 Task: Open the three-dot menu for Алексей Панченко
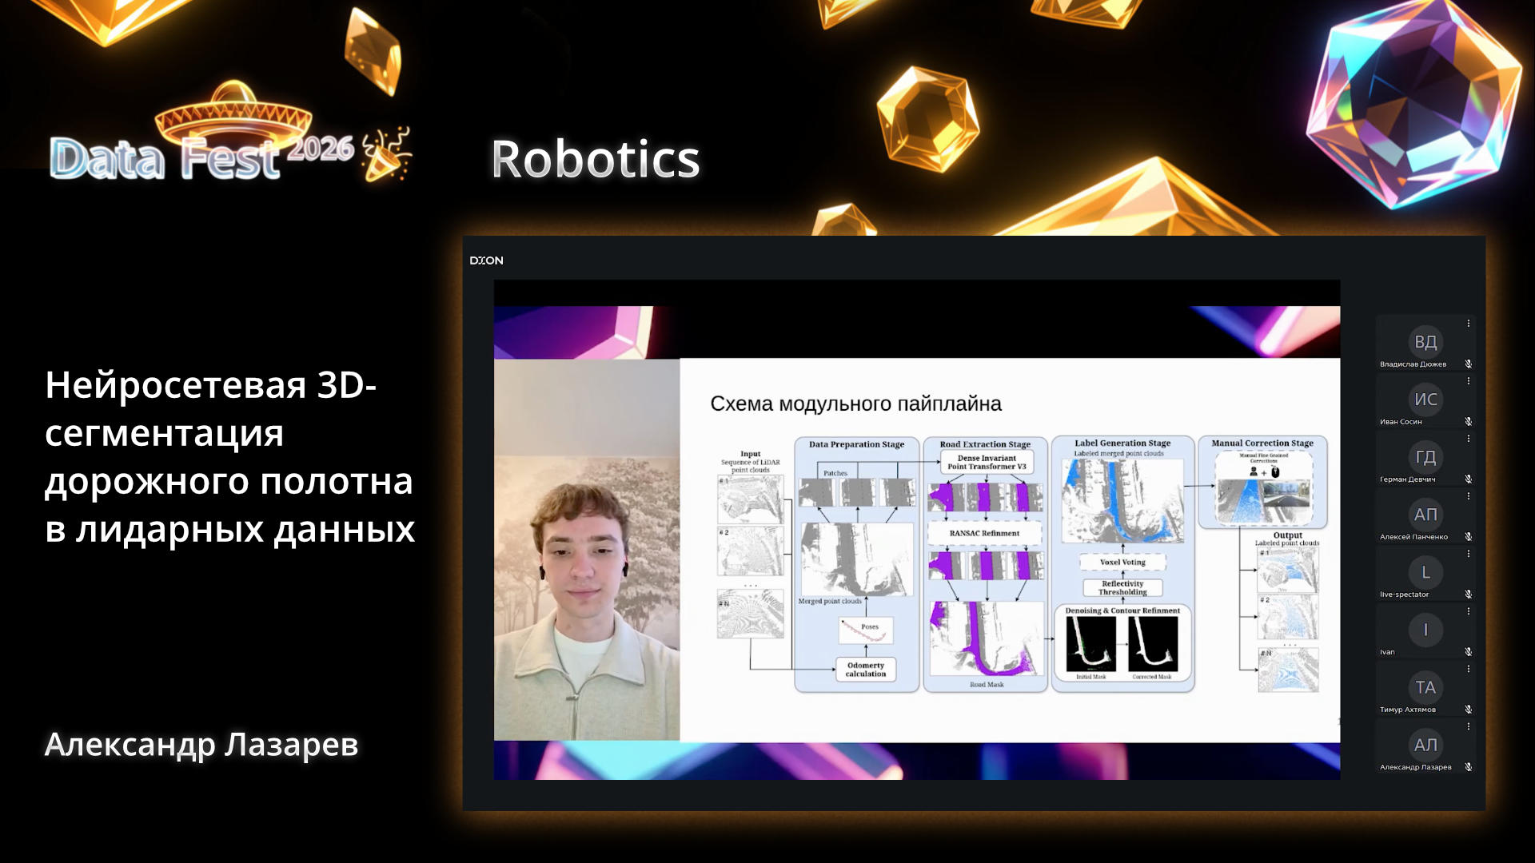tap(1468, 496)
